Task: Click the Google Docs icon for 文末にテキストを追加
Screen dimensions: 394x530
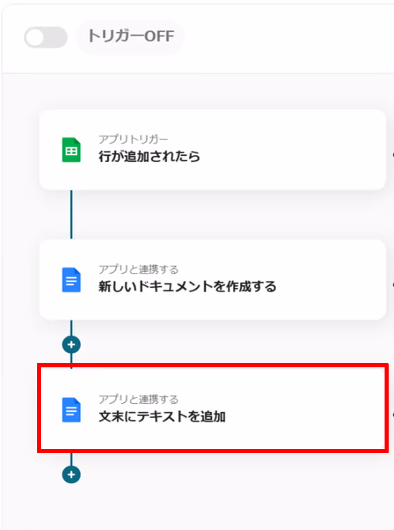Action: 71,410
